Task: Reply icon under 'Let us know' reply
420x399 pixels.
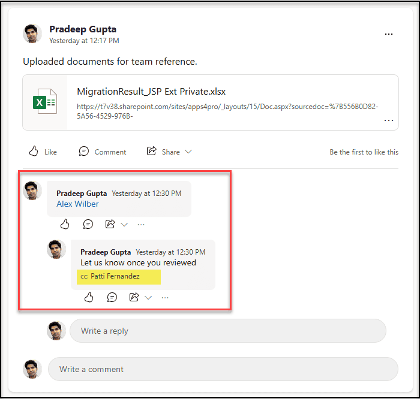Action: click(x=112, y=297)
